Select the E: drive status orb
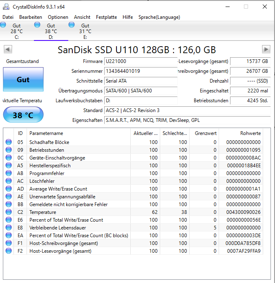Viewport: 275px width, 283px height. pyautogui.click(x=72, y=25)
